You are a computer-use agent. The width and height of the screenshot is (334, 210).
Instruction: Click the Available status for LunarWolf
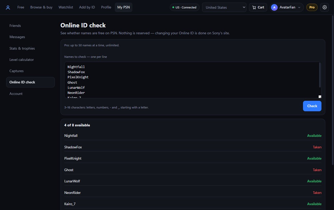pos(314,181)
